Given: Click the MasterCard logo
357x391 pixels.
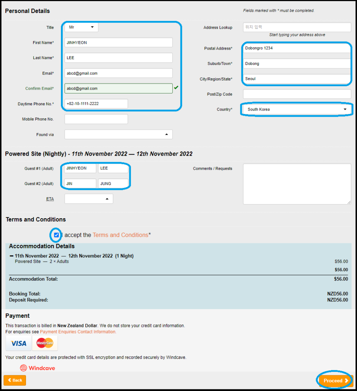Looking at the screenshot, I should click(x=45, y=343).
